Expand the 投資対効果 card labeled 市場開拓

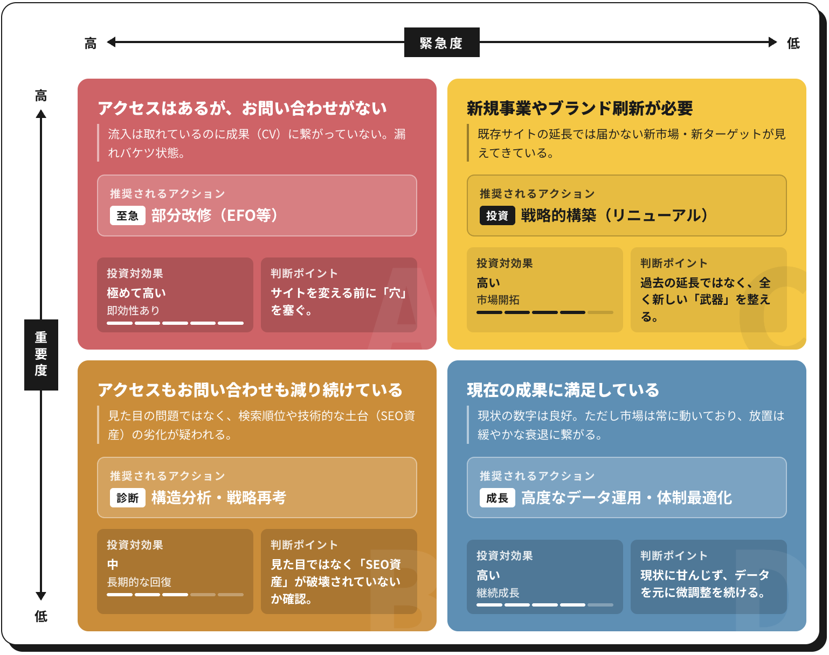(545, 290)
